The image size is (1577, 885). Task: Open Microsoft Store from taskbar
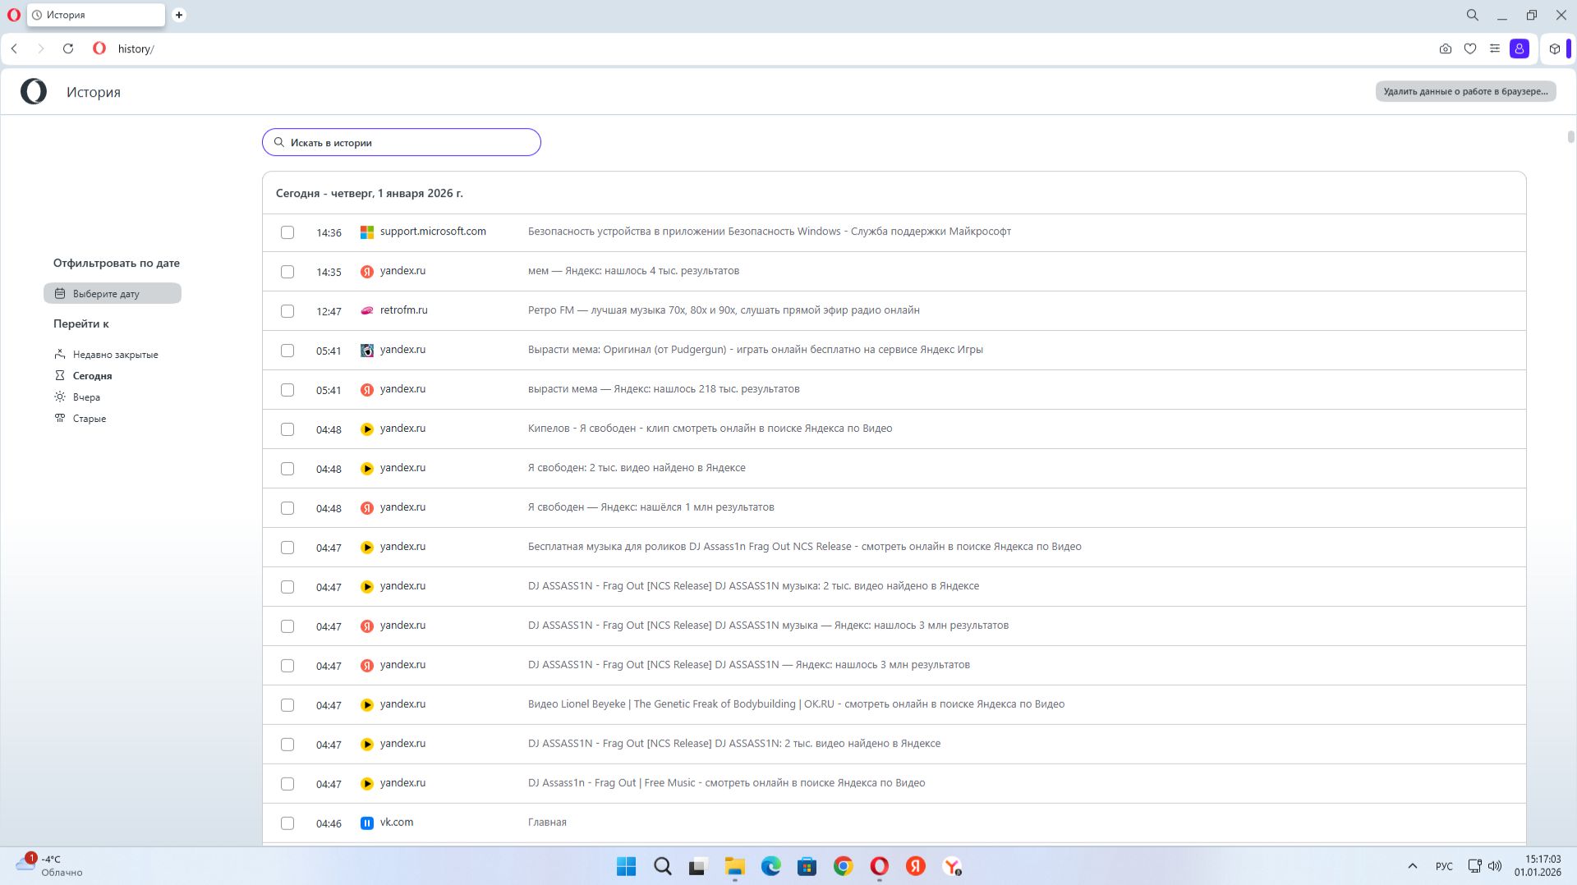point(807,867)
